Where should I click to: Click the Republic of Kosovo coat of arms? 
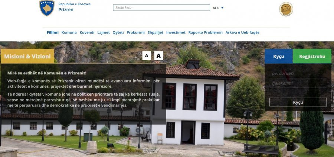(x=47, y=8)
